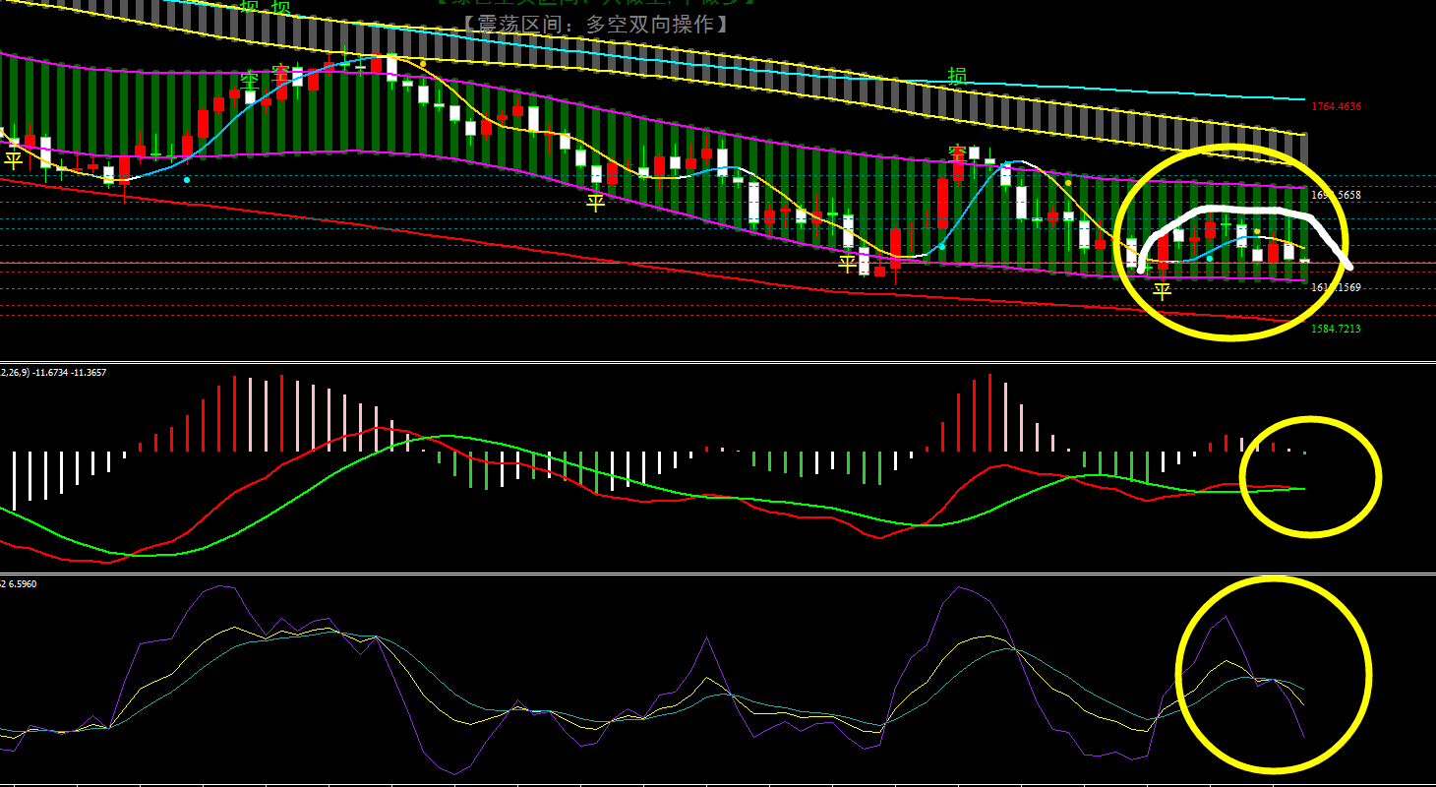1436x787 pixels.
Task: Select the green 空 marker beside the tall red candle on the right
Action: (x=957, y=152)
